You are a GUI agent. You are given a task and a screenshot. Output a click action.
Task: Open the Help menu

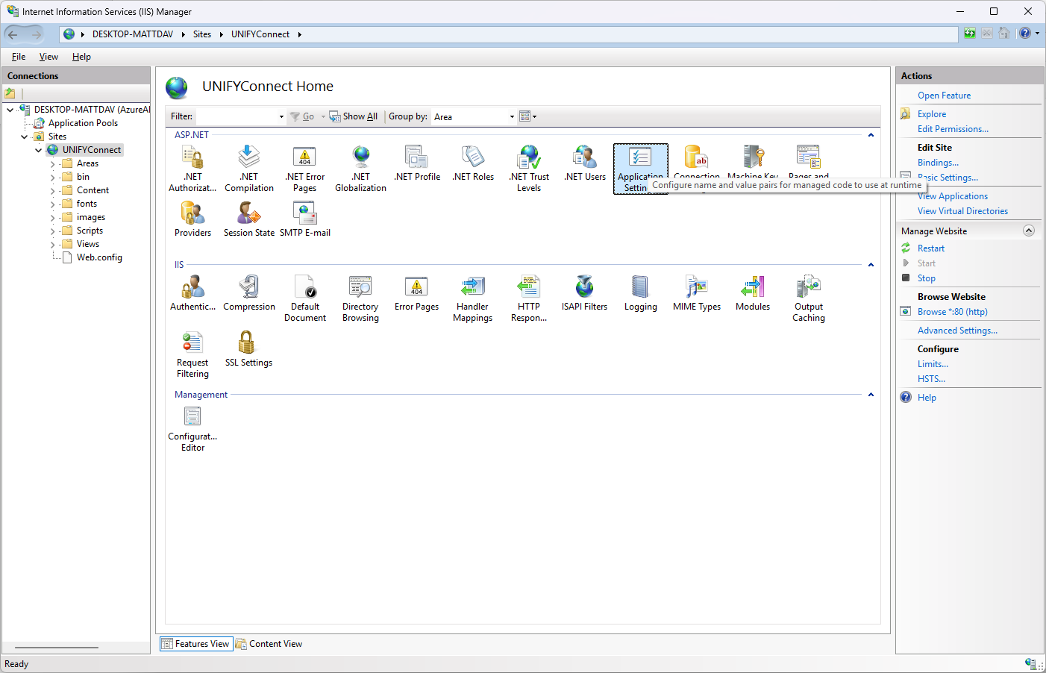(81, 57)
